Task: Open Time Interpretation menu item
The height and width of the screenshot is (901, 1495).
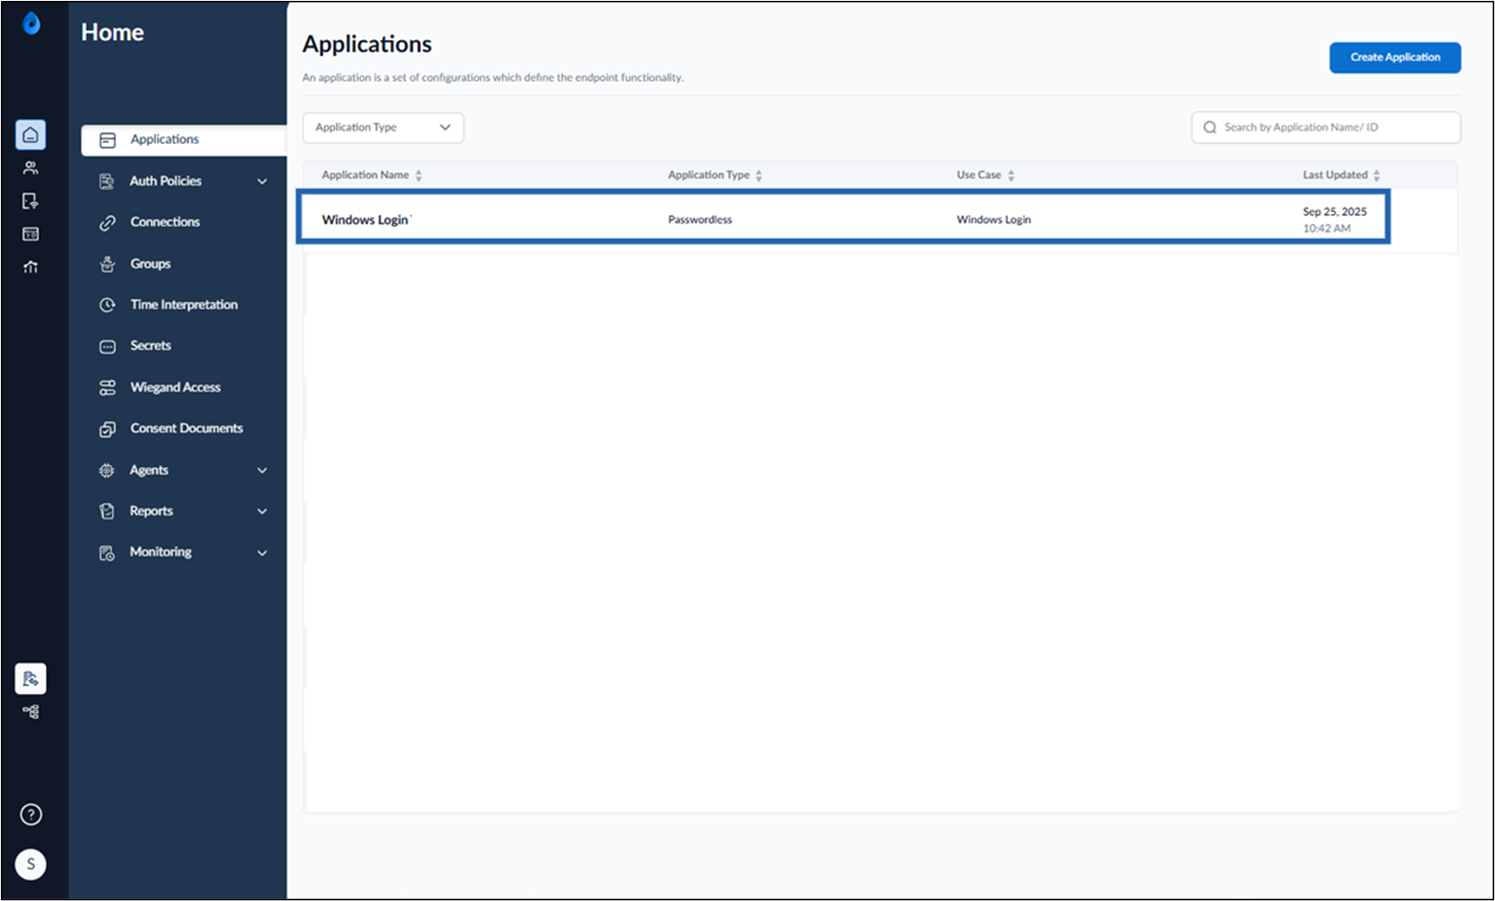Action: (x=184, y=305)
